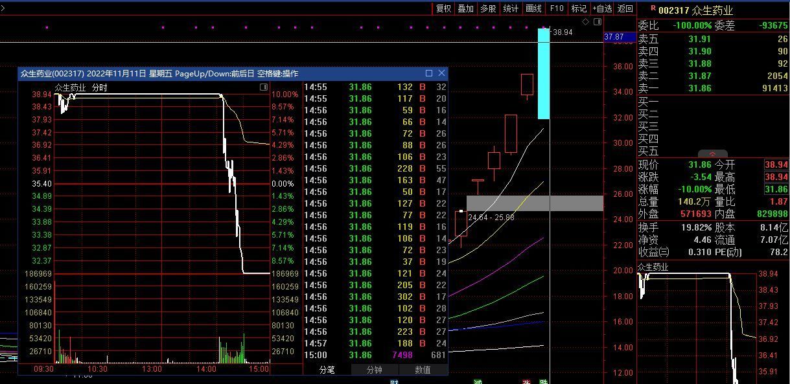Open F10 company information
The height and width of the screenshot is (384, 790).
(556, 8)
